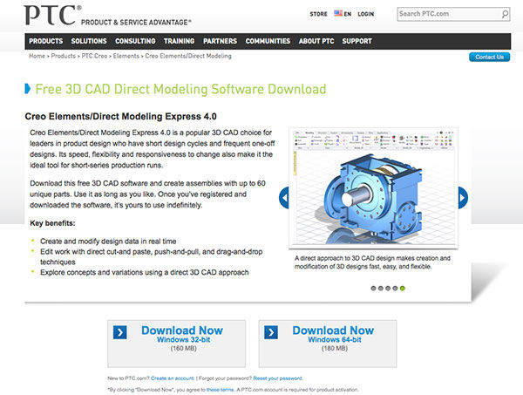Screen dimensions: 523x395
Task: Click the PTC logo
Action: pos(52,16)
